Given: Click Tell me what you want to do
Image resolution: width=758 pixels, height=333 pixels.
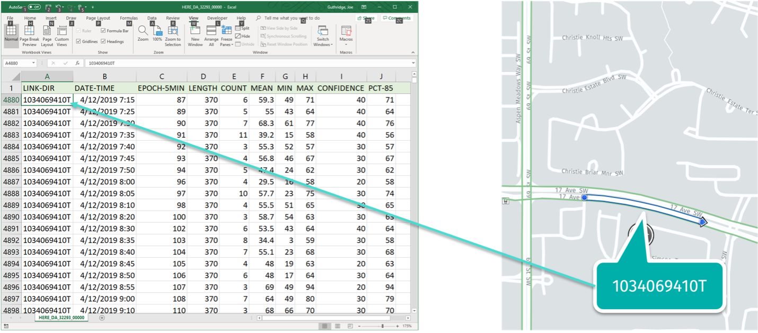Looking at the screenshot, I should [292, 18].
